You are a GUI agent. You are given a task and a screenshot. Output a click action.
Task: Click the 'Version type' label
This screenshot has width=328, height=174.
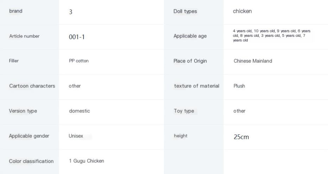pyautogui.click(x=23, y=111)
